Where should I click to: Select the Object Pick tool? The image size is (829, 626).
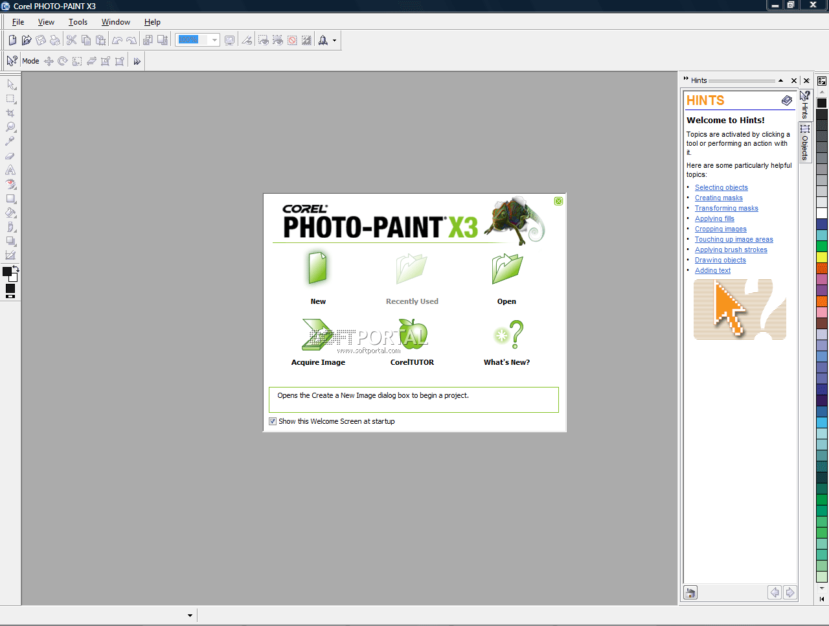pyautogui.click(x=11, y=84)
